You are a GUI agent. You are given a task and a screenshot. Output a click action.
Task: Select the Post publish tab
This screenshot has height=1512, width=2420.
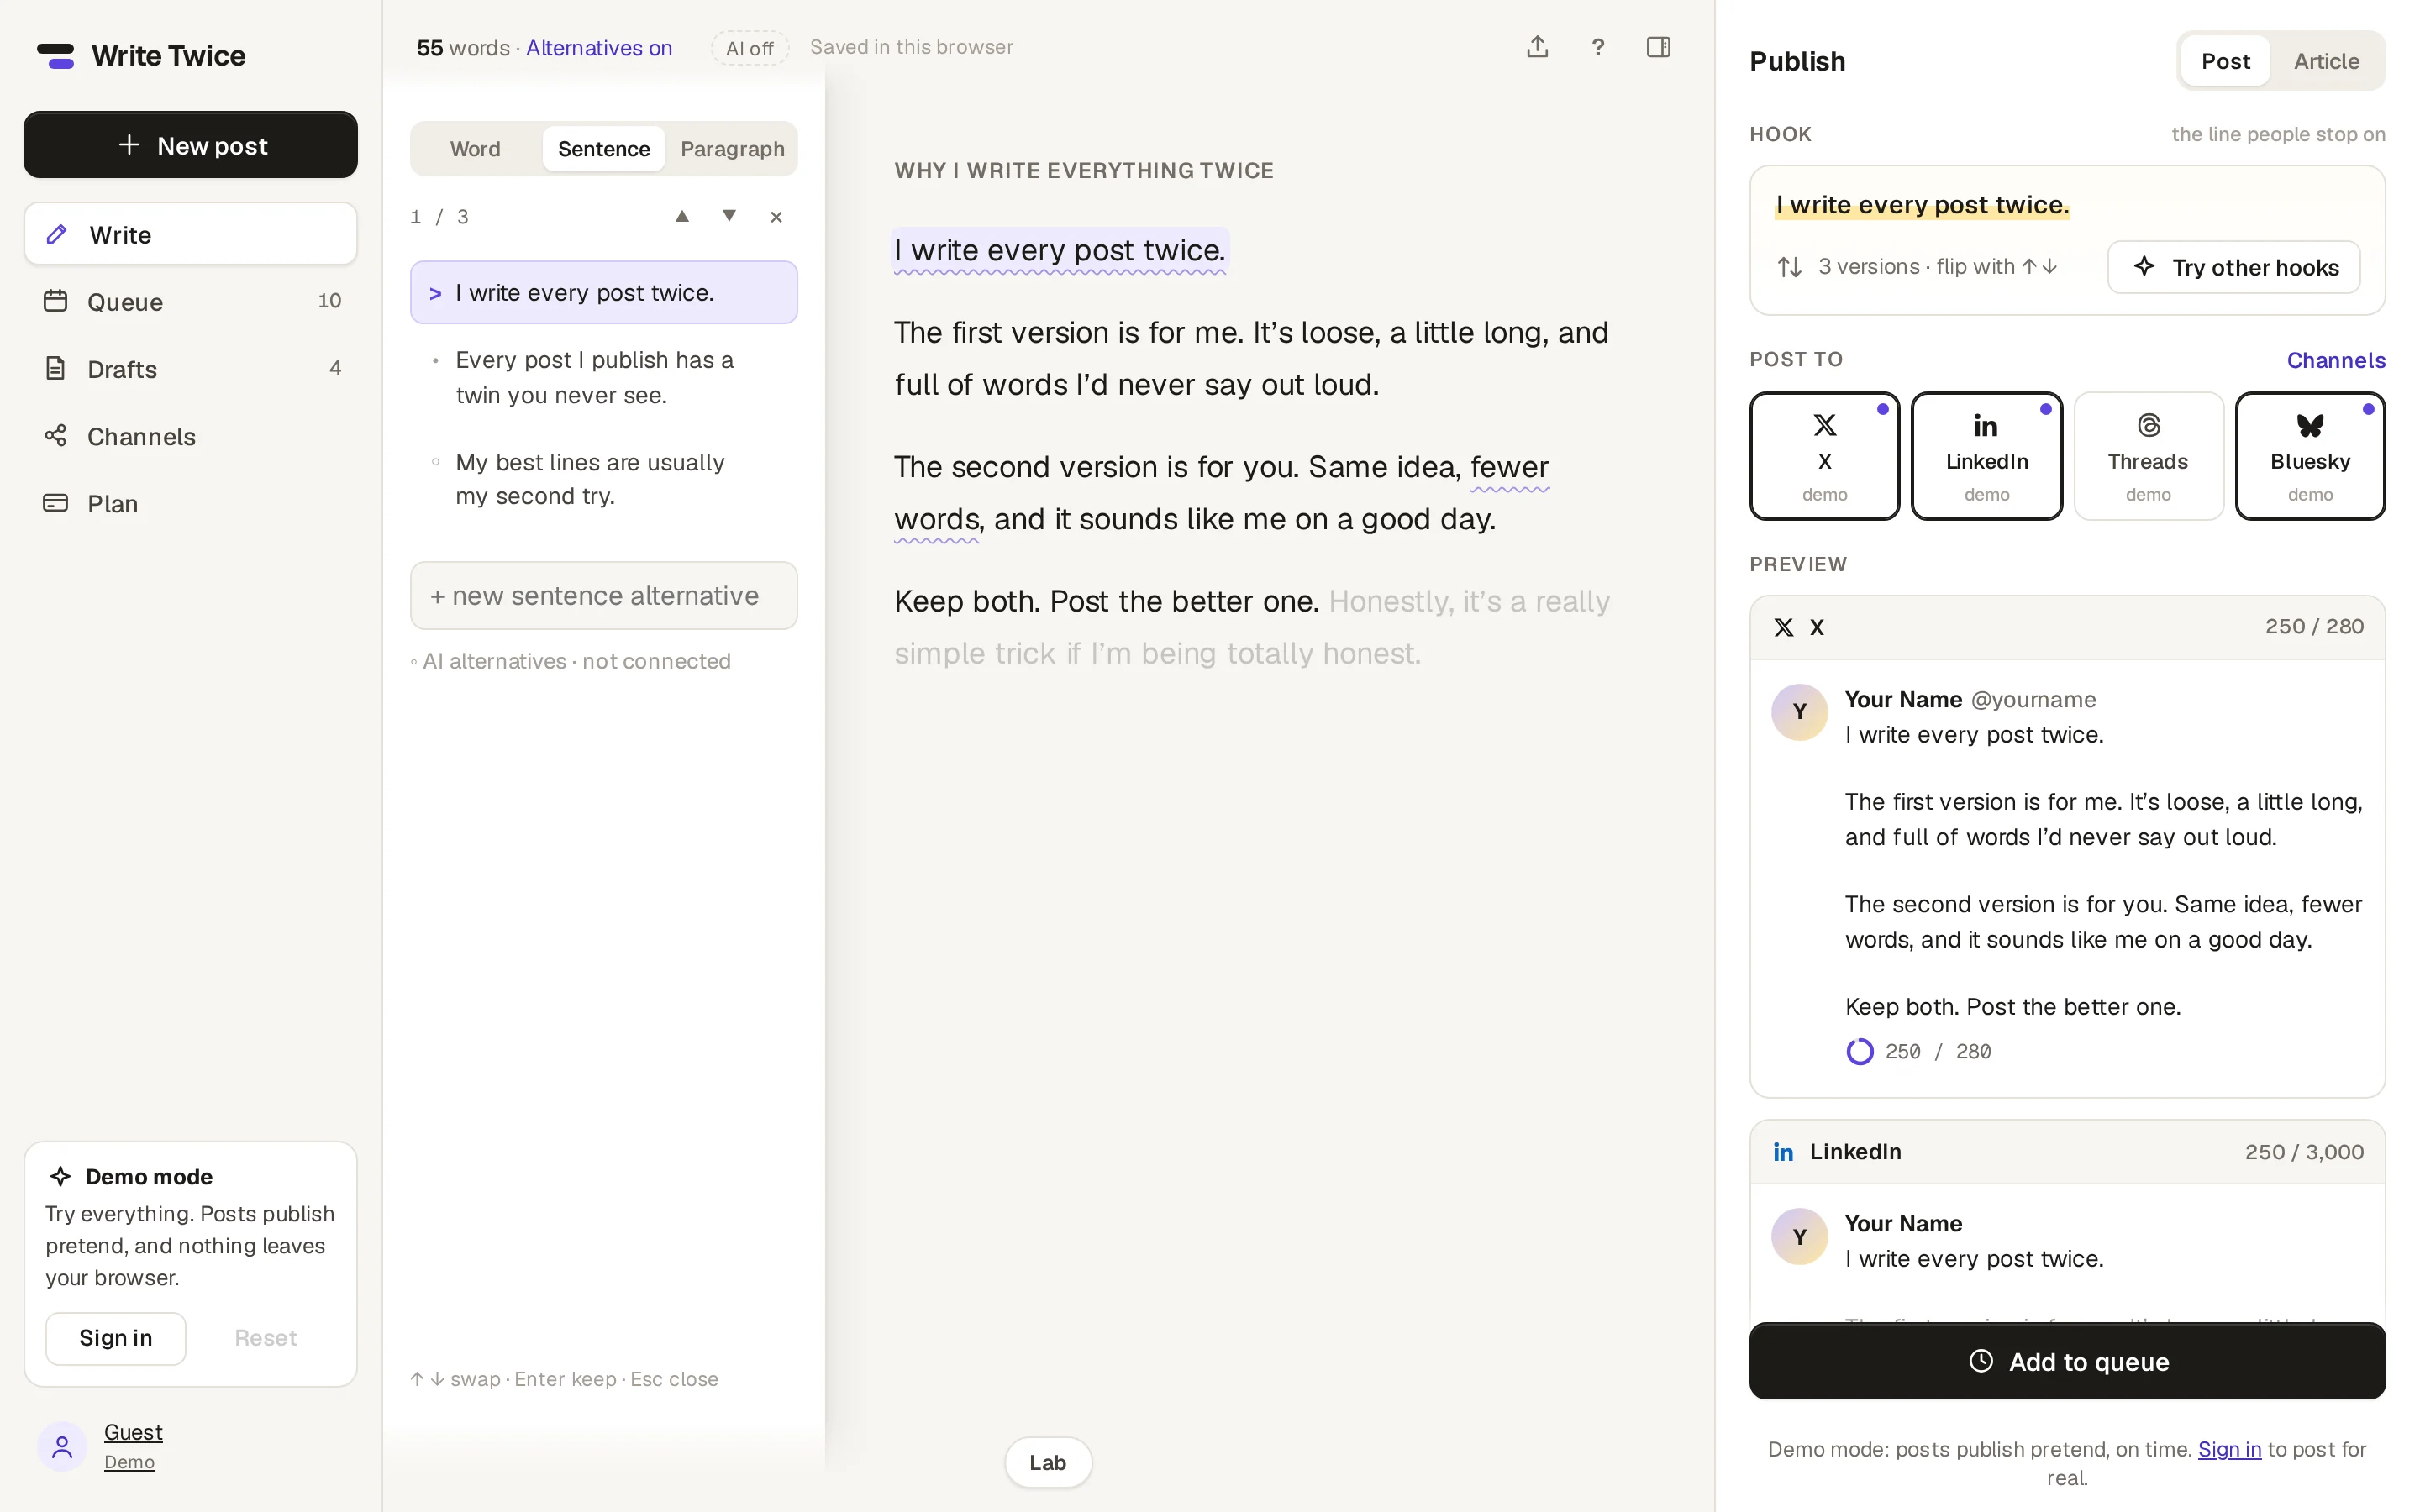tap(2225, 61)
